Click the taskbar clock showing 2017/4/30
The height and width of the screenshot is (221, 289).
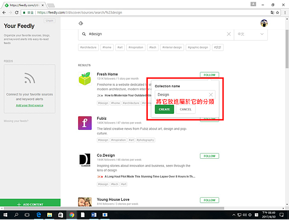(269, 215)
